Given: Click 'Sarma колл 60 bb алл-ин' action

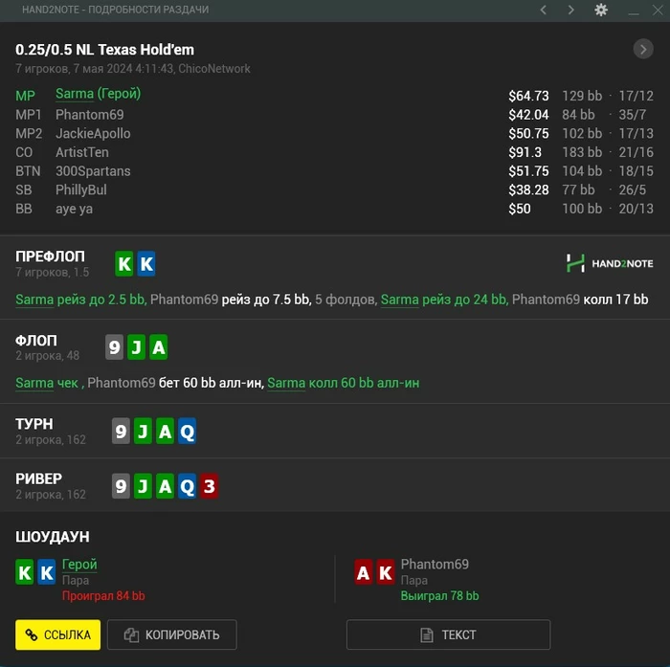Looking at the screenshot, I should (x=343, y=383).
